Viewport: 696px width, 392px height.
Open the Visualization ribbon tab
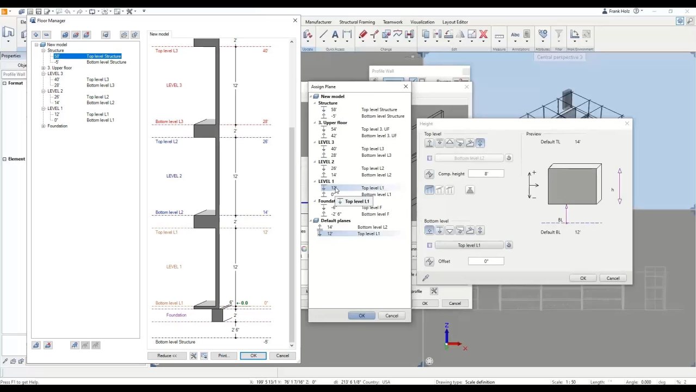(422, 22)
